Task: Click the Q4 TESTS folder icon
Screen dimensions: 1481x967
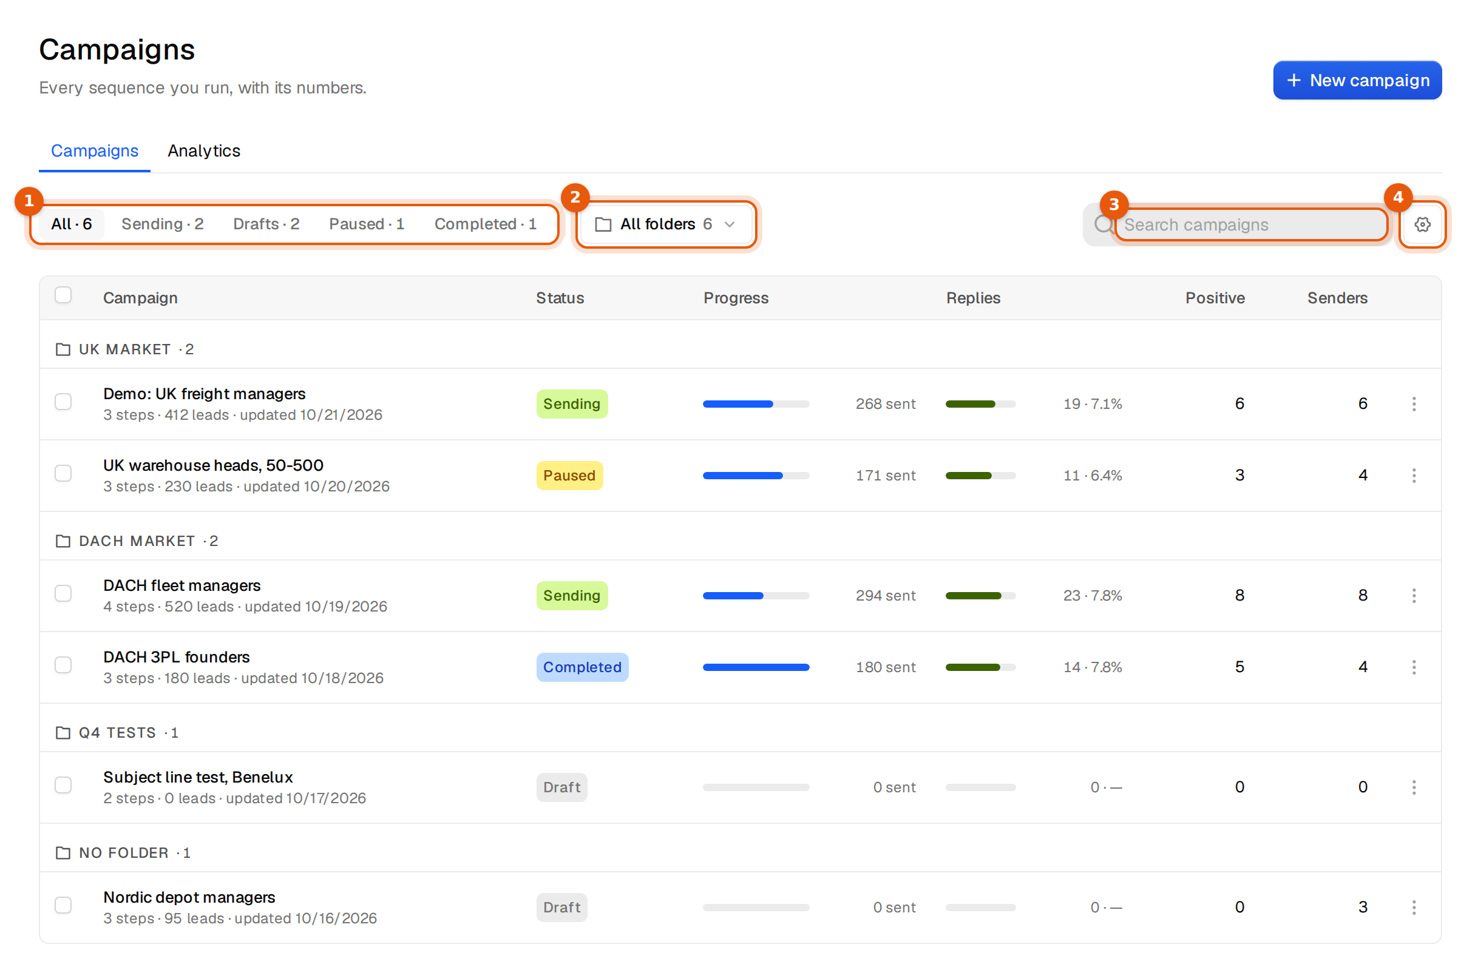Action: [63, 733]
